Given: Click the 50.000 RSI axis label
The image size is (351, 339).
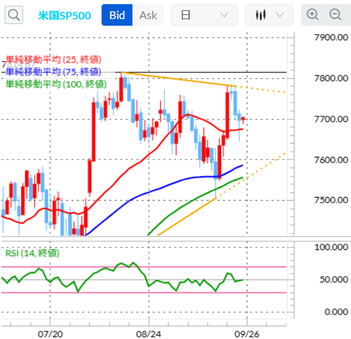Looking at the screenshot, I should tap(334, 279).
